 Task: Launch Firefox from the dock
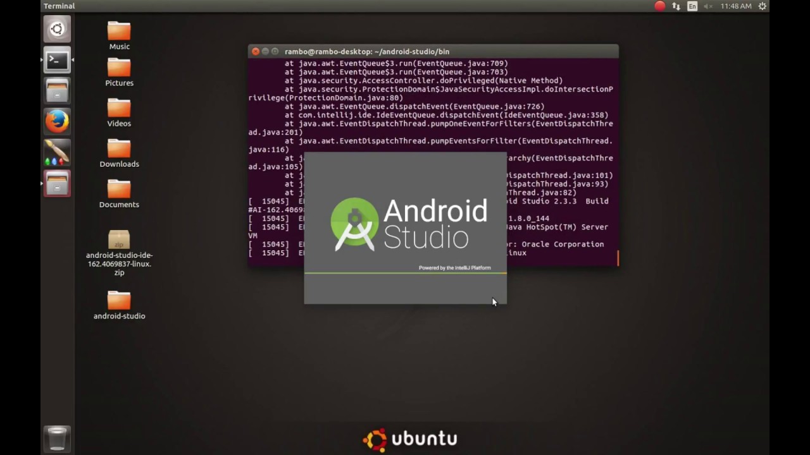click(57, 121)
